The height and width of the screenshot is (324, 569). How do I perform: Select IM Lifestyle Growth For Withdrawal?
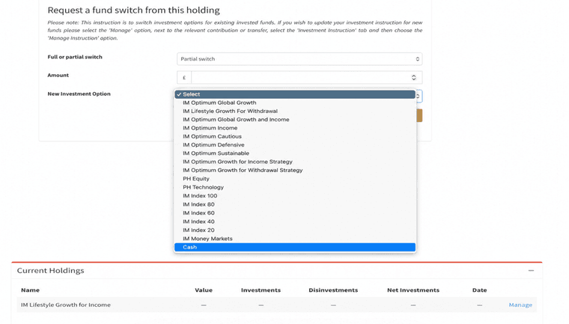pos(230,111)
